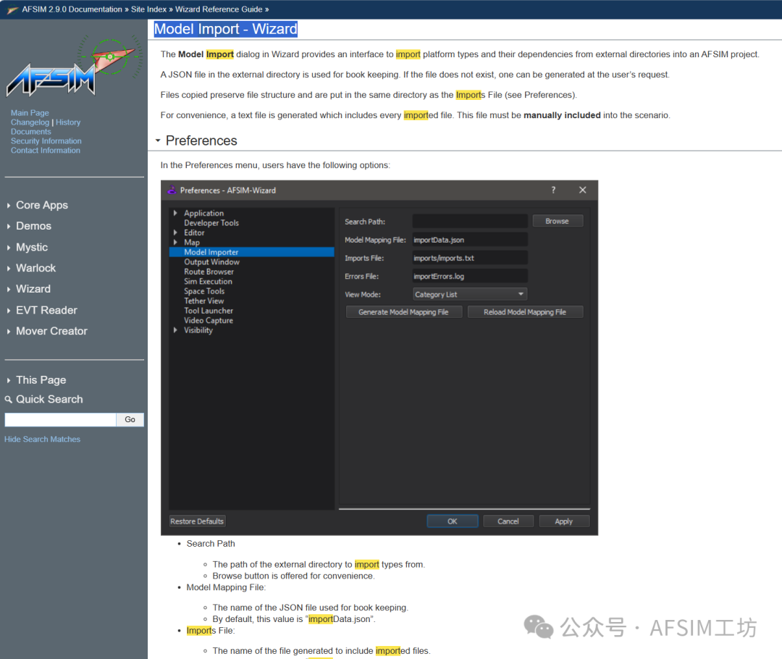Open the Documents link
Screen dimensions: 782x659
[x=31, y=132]
